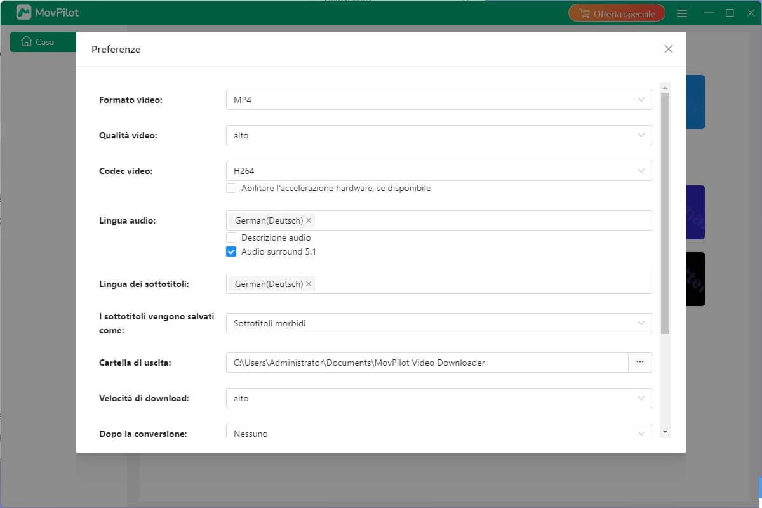The width and height of the screenshot is (762, 508).
Task: Close the Preferenze dialog
Action: pyautogui.click(x=668, y=49)
